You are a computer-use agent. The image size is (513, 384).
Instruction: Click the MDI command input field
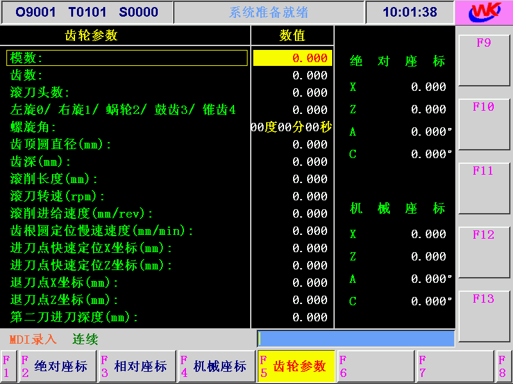pos(356,339)
